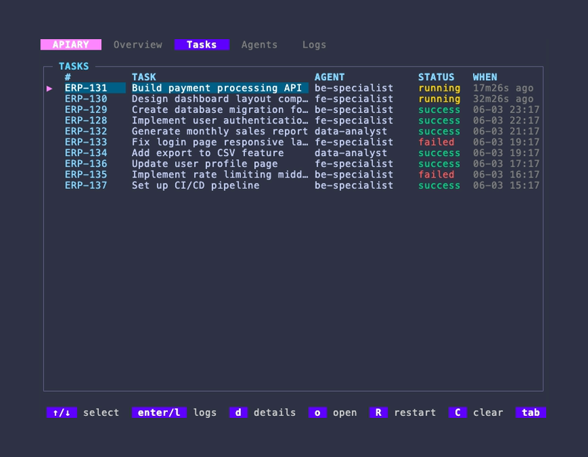Select task ERP-133

click(x=86, y=142)
